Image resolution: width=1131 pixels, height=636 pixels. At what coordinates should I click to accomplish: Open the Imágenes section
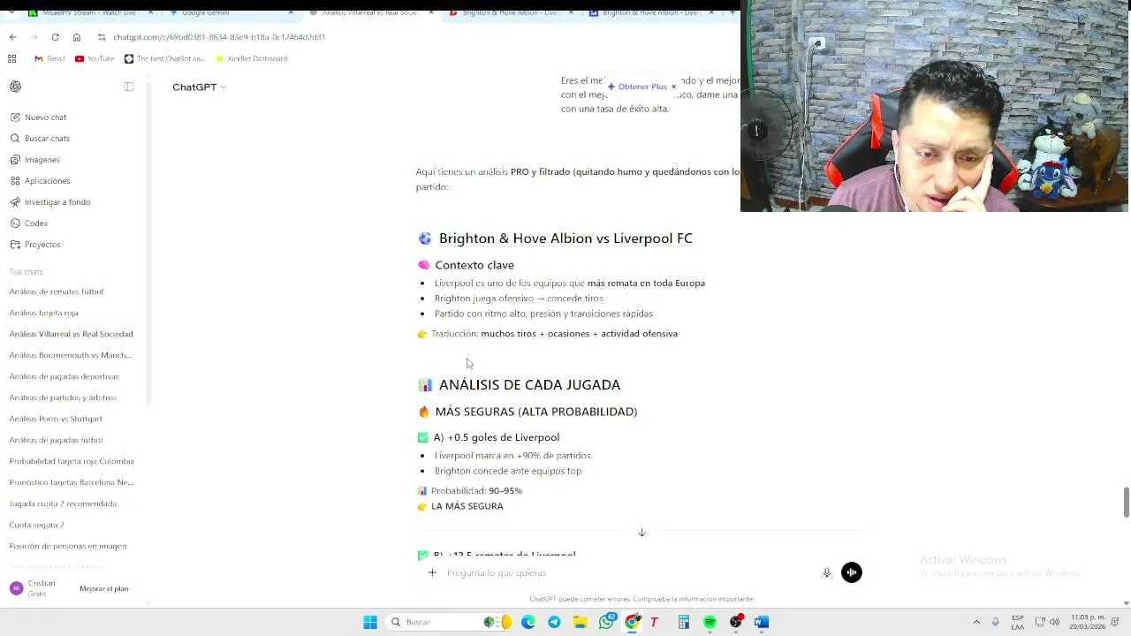[x=42, y=160]
